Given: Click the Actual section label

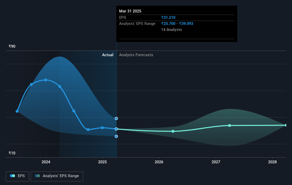Looking at the screenshot, I should coord(108,55).
